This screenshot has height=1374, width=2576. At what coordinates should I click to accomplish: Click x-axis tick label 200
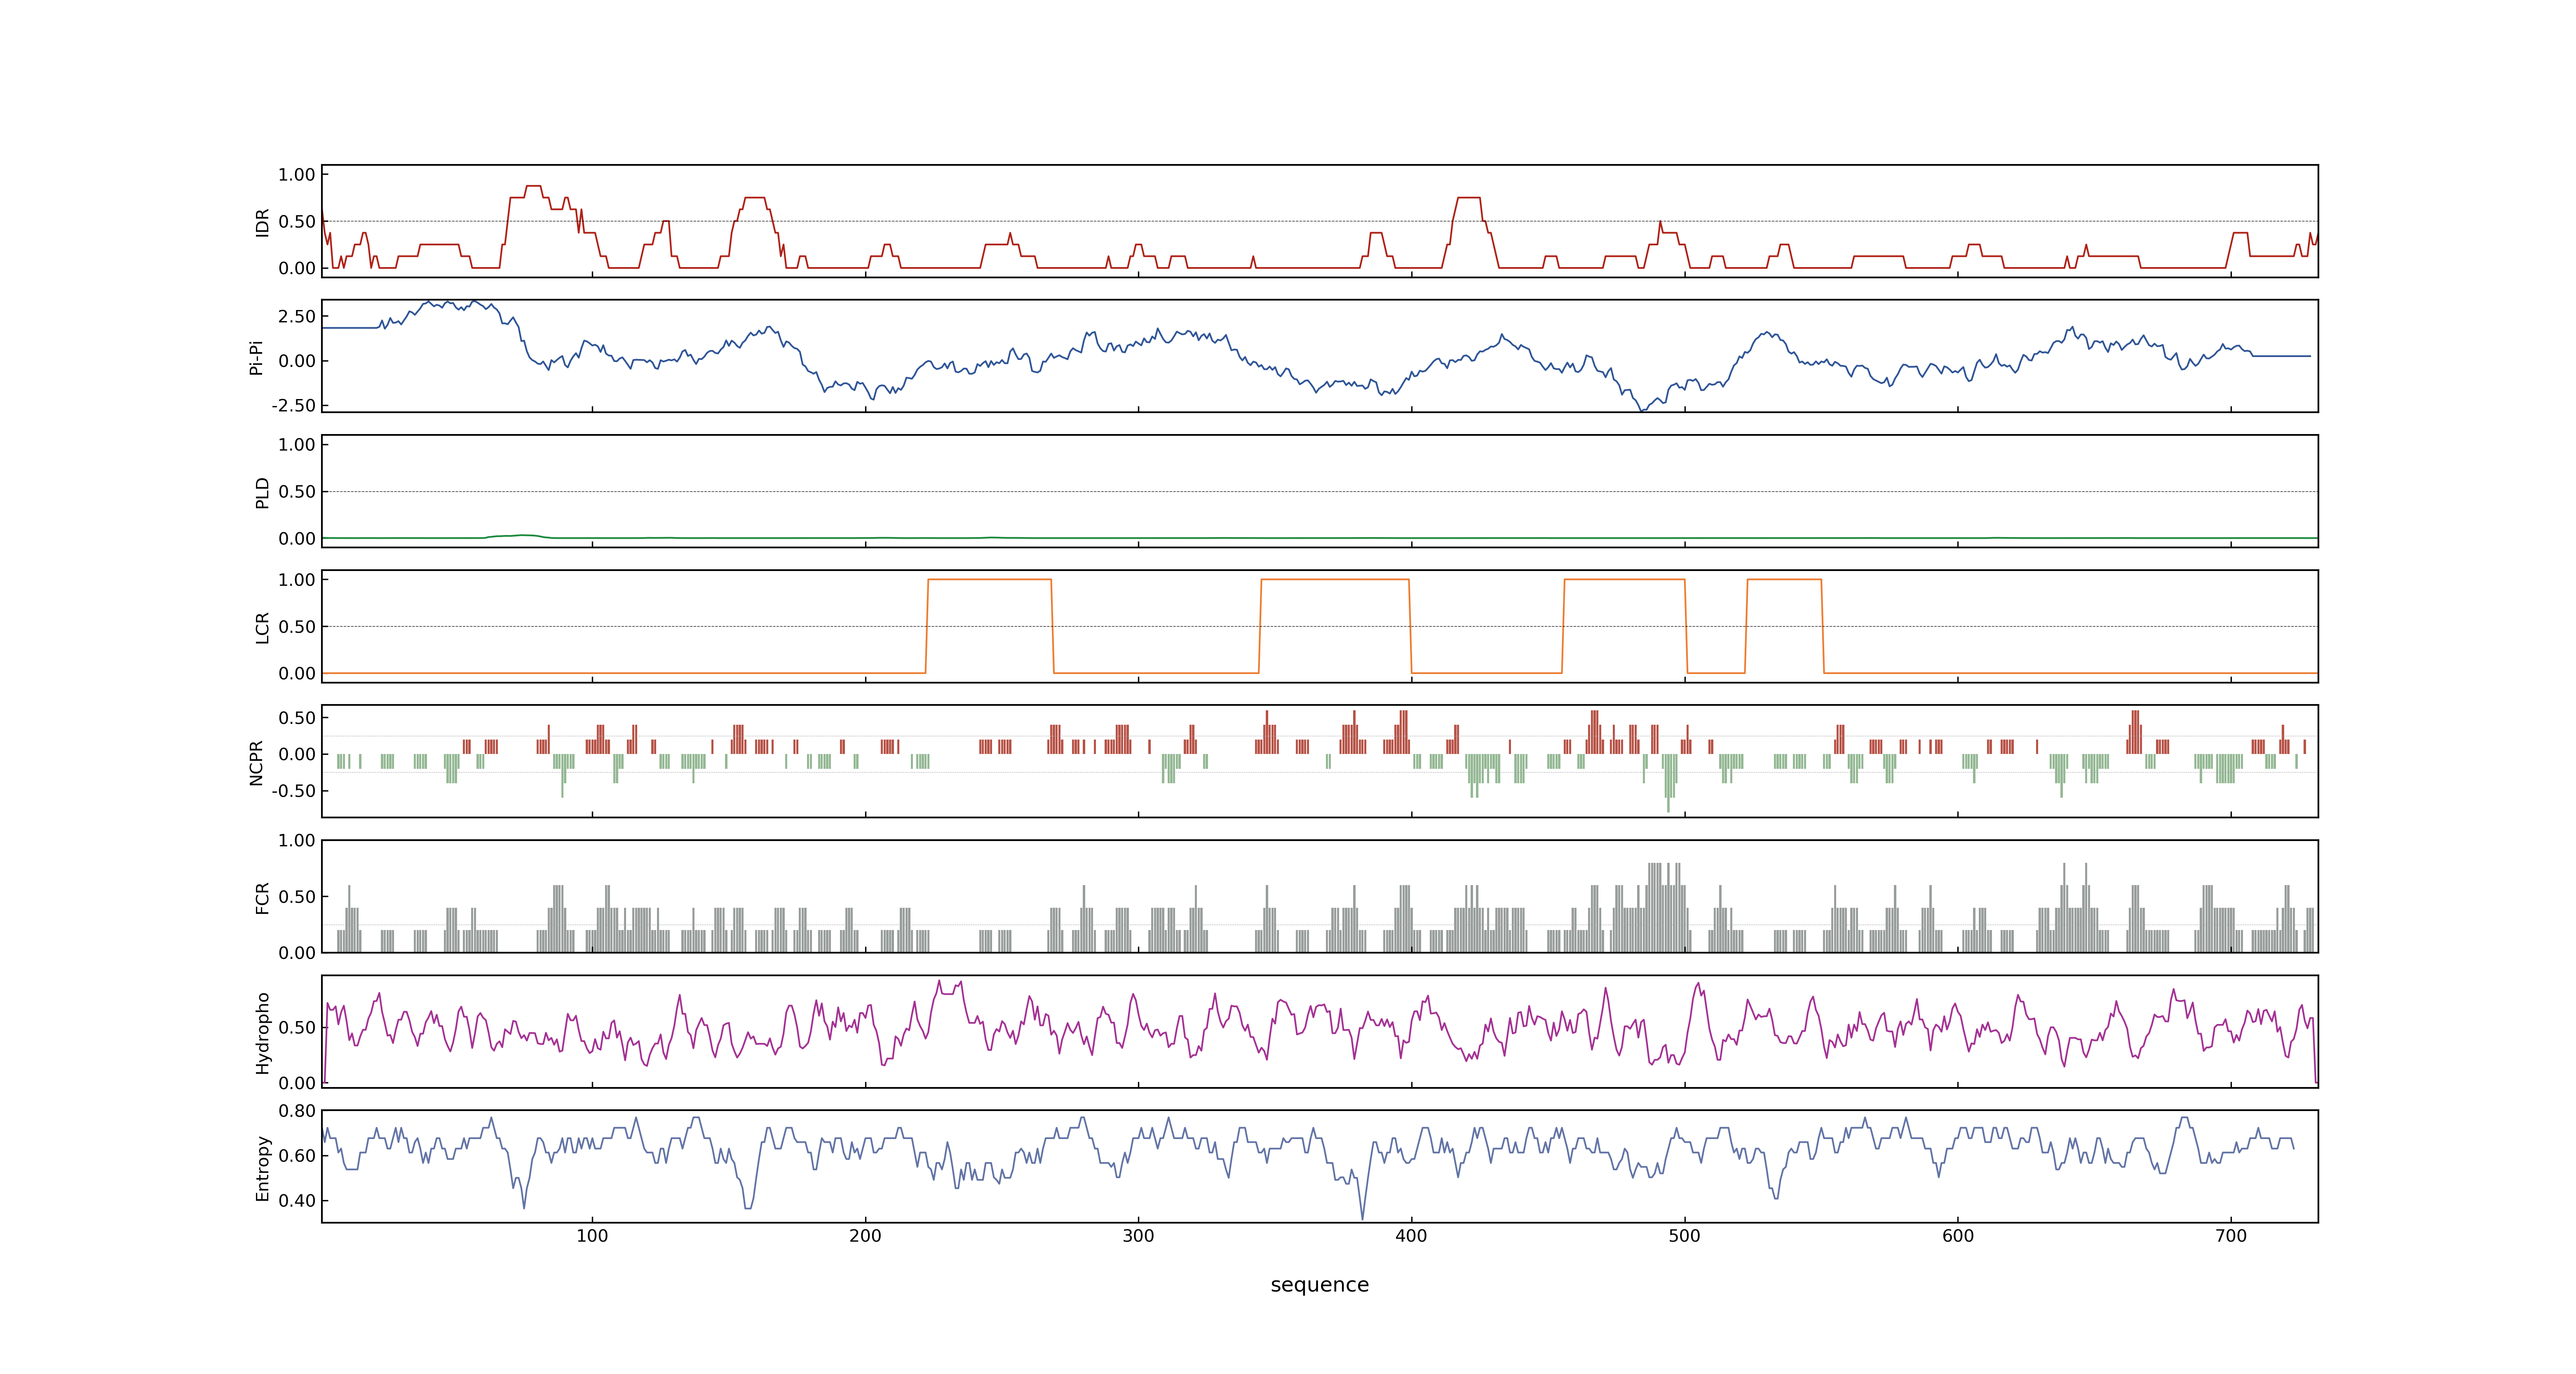click(x=865, y=1236)
